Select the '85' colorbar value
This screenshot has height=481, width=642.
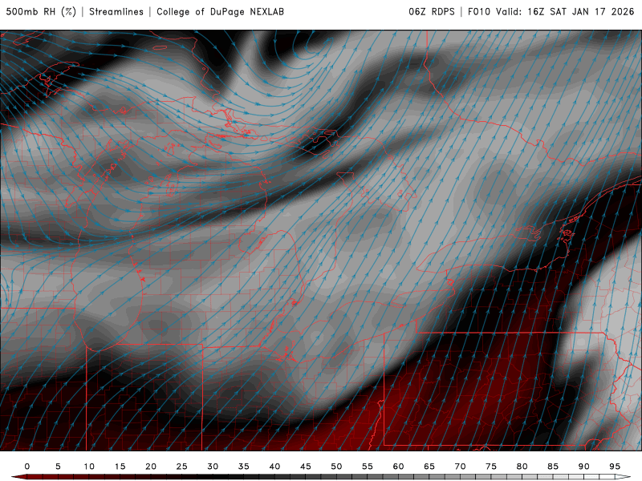(553, 467)
